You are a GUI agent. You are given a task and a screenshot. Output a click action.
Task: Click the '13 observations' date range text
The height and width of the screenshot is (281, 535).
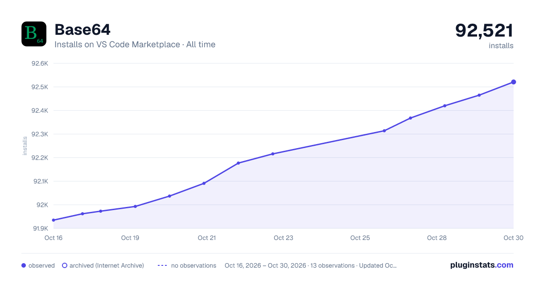click(x=311, y=265)
